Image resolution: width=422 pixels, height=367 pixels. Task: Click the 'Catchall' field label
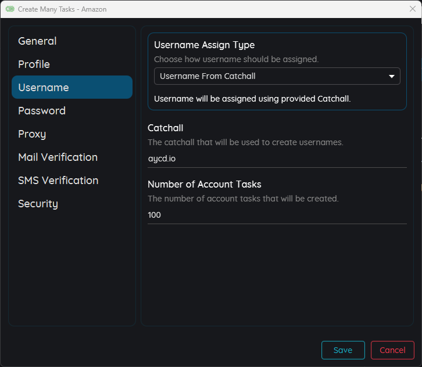tap(166, 128)
